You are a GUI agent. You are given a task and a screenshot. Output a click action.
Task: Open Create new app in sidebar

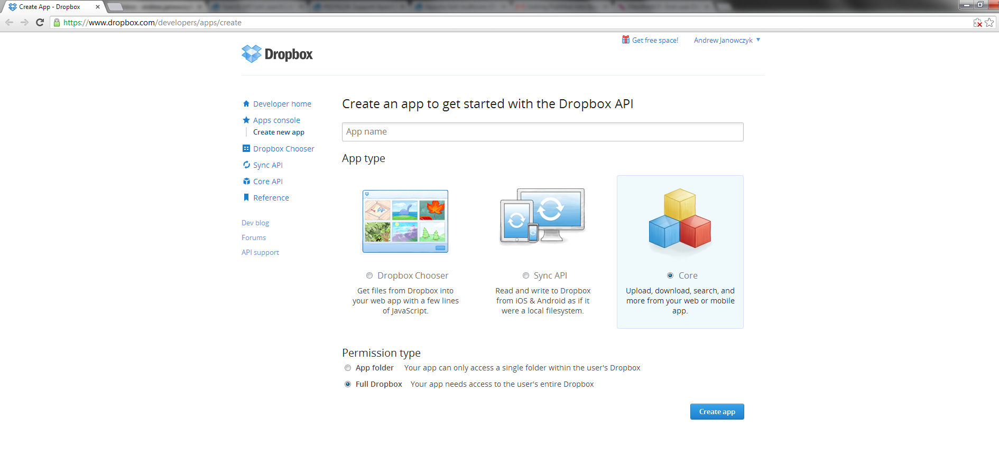click(x=279, y=132)
